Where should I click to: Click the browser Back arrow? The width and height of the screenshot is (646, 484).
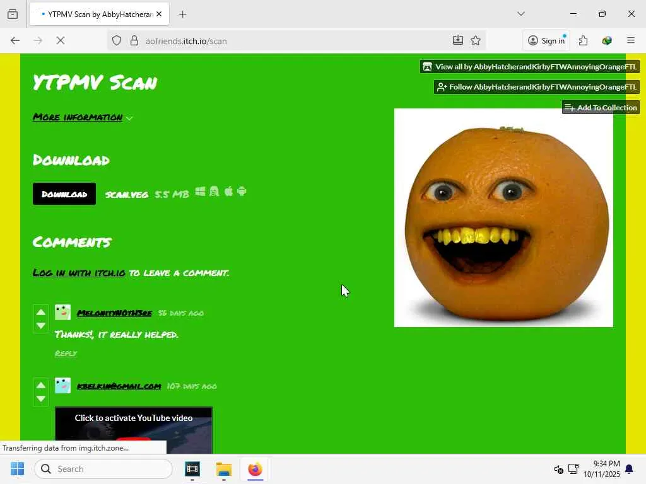[15, 41]
